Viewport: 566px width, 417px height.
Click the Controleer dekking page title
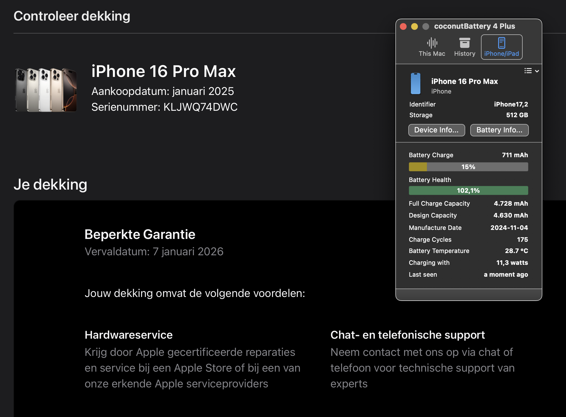(x=72, y=16)
